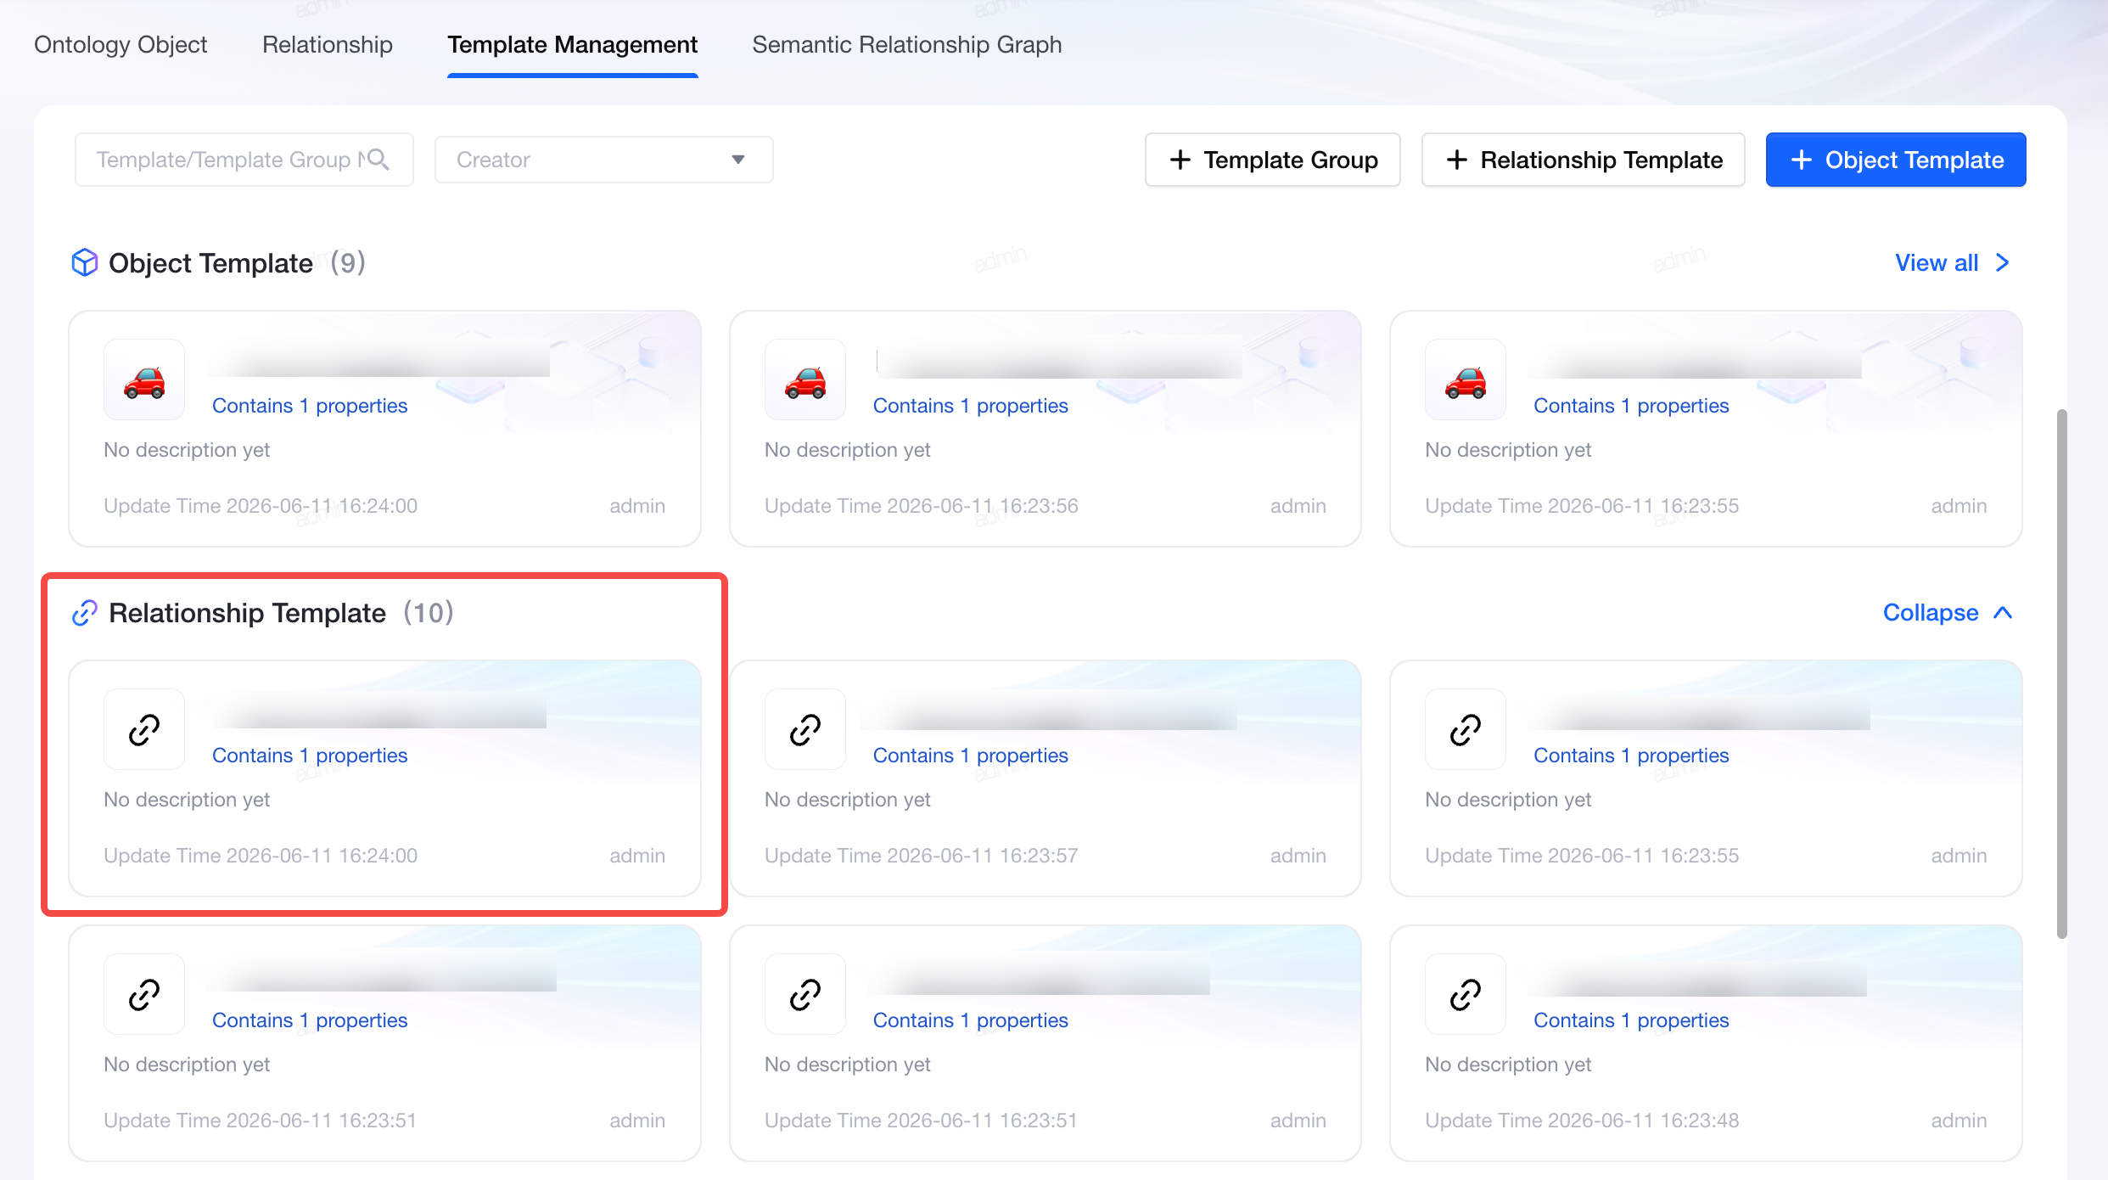Viewport: 2108px width, 1180px height.
Task: Switch to the Ontology Object tab
Action: pyautogui.click(x=121, y=45)
